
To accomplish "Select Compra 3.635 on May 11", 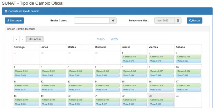I will coord(26,85).
